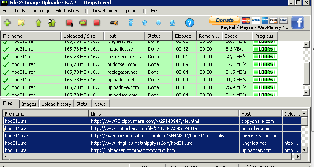Open the Facebook icon link
The height and width of the screenshot is (167, 314).
[x=298, y=23]
